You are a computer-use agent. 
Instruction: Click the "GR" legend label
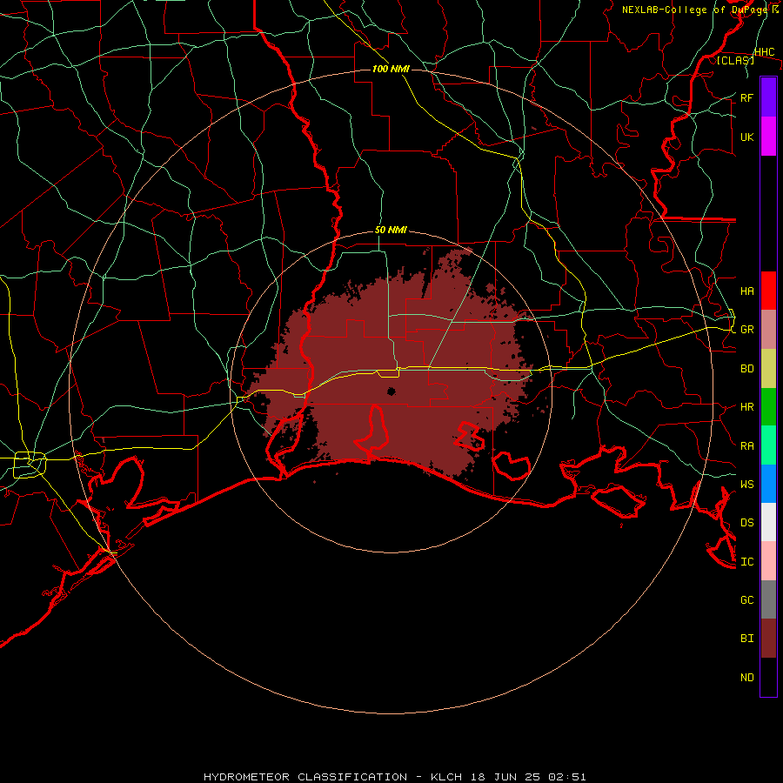(747, 330)
